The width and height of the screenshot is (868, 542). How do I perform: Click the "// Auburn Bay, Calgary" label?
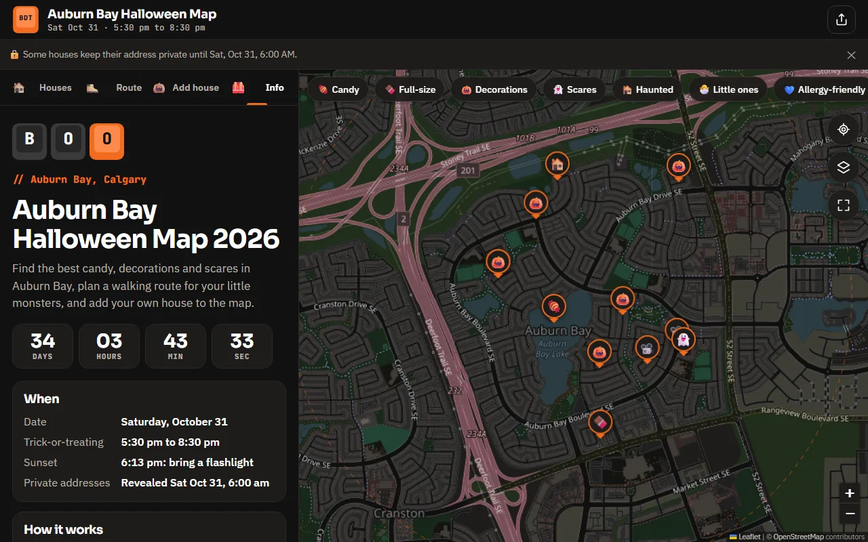coord(80,180)
